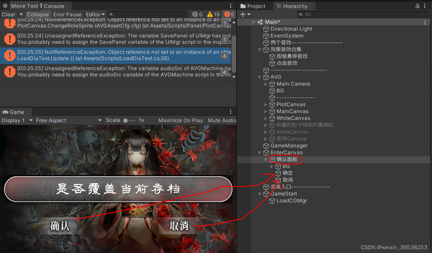Screen dimensions: 432x253
Task: Select 取消 object in Hierarchy
Action: point(288,180)
